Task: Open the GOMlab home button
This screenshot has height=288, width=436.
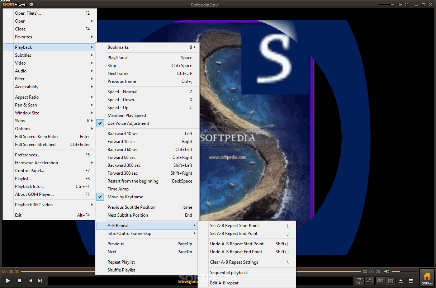Action: tap(427, 278)
